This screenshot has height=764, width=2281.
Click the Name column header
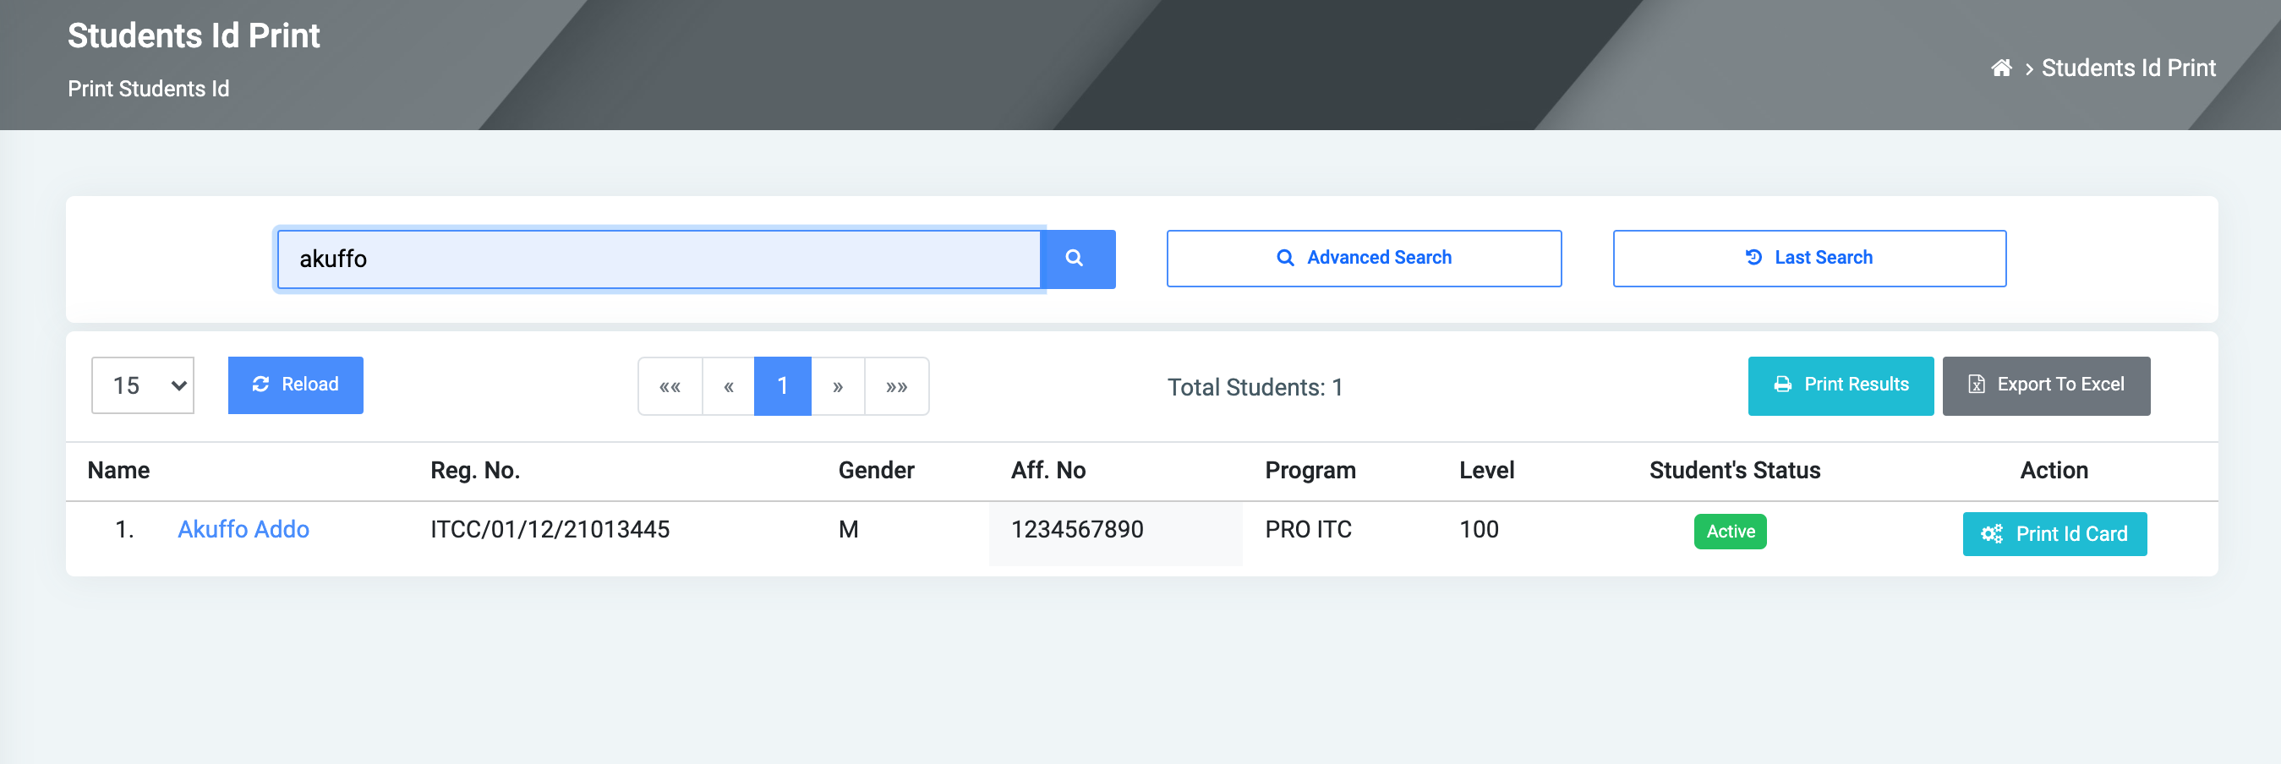[118, 470]
